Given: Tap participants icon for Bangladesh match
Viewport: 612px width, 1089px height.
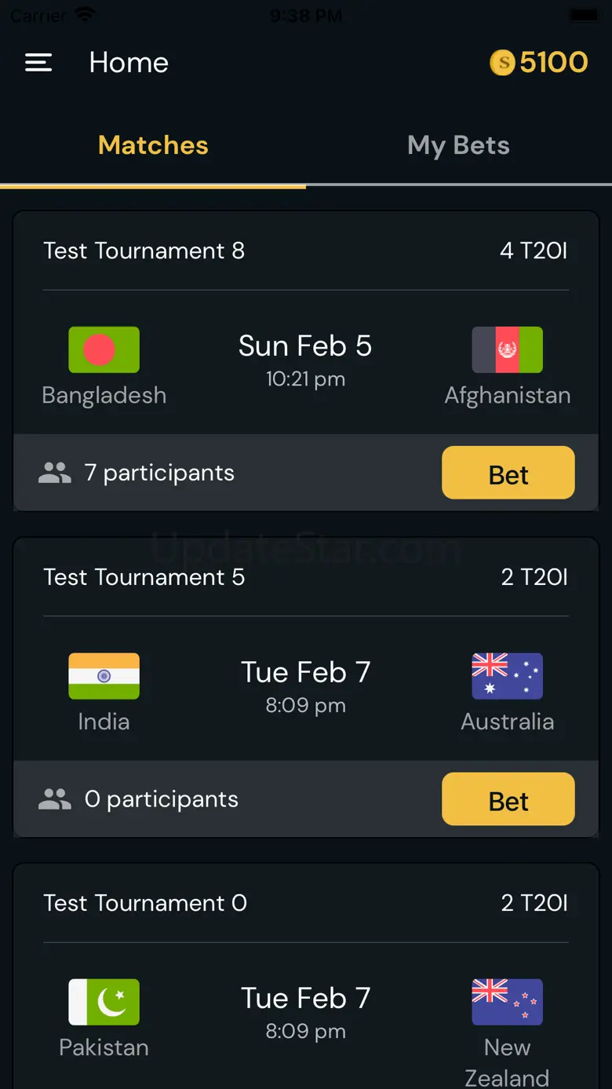Looking at the screenshot, I should click(55, 473).
